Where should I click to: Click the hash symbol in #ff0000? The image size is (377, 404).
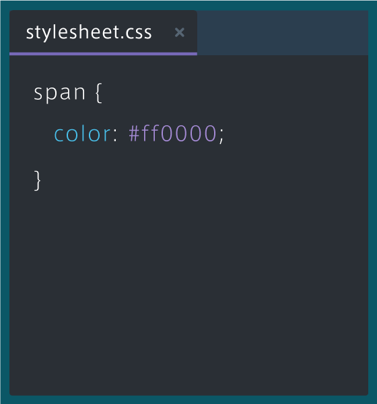134,133
